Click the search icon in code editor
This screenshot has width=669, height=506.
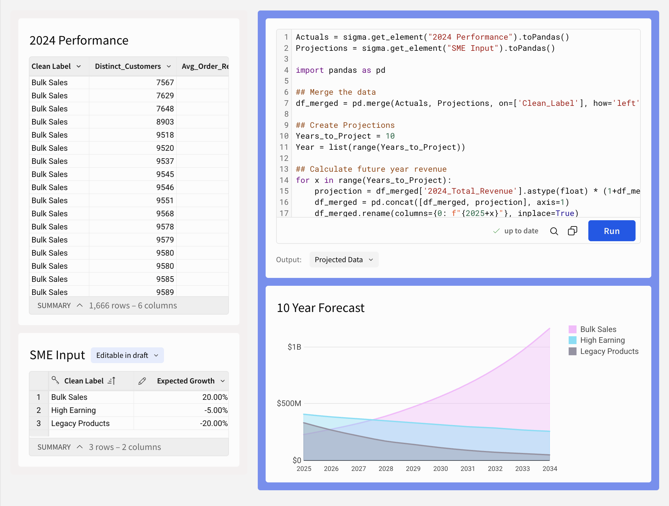pos(554,231)
